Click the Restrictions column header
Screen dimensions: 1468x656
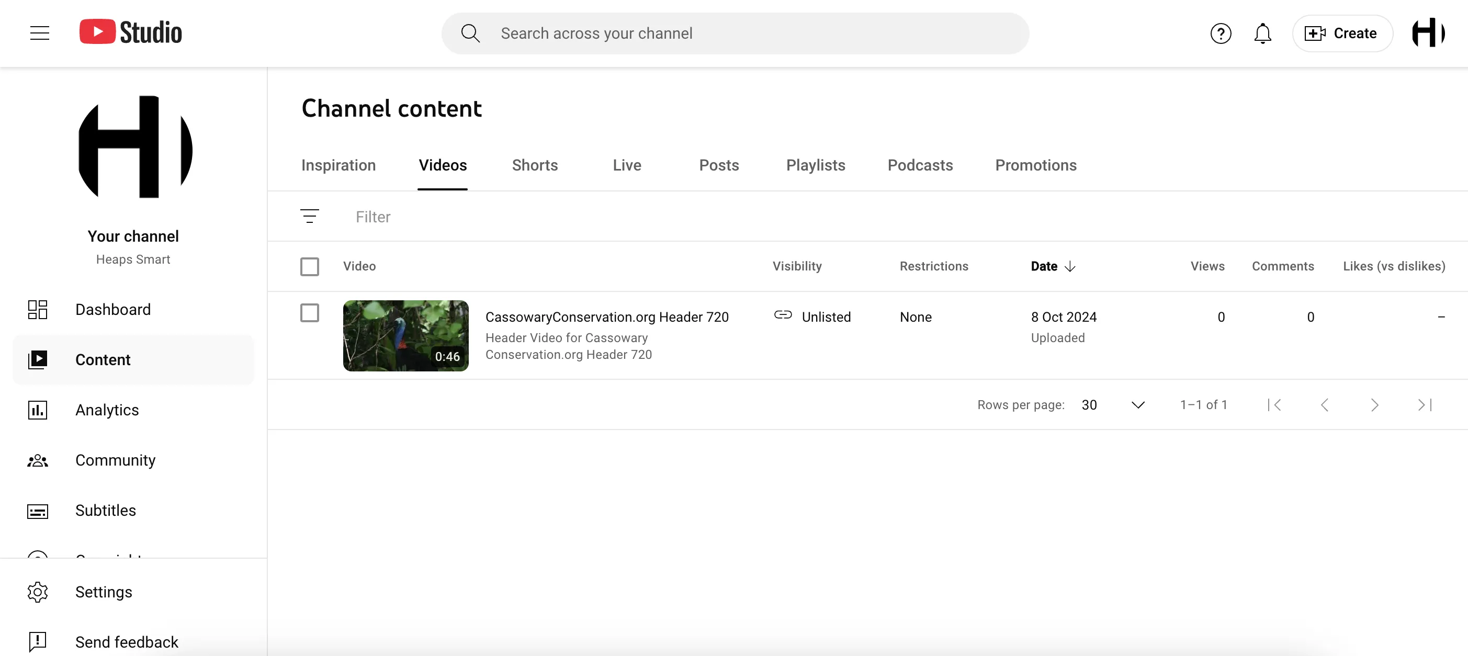pos(933,266)
